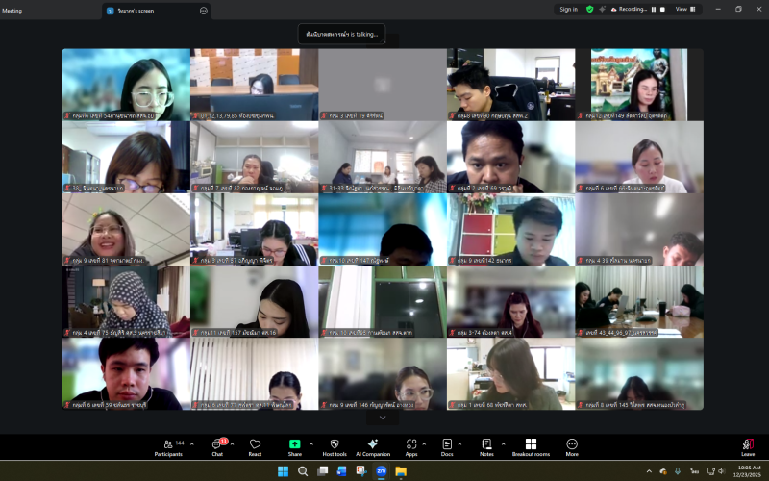Open Windows Start menu
769x481 pixels.
[x=283, y=471]
